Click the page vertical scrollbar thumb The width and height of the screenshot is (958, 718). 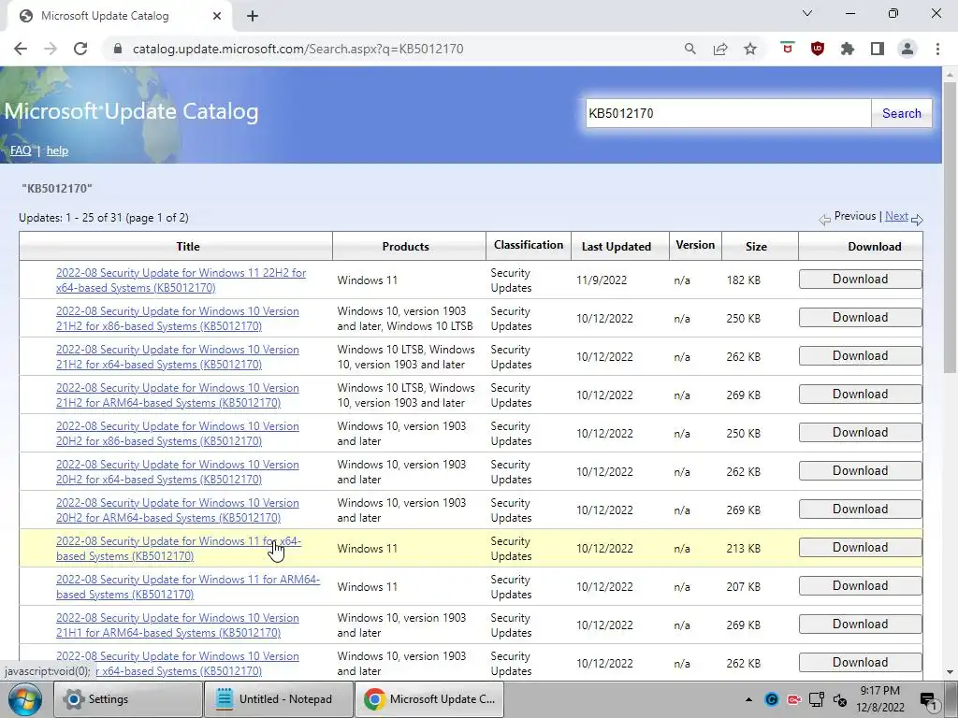(950, 226)
